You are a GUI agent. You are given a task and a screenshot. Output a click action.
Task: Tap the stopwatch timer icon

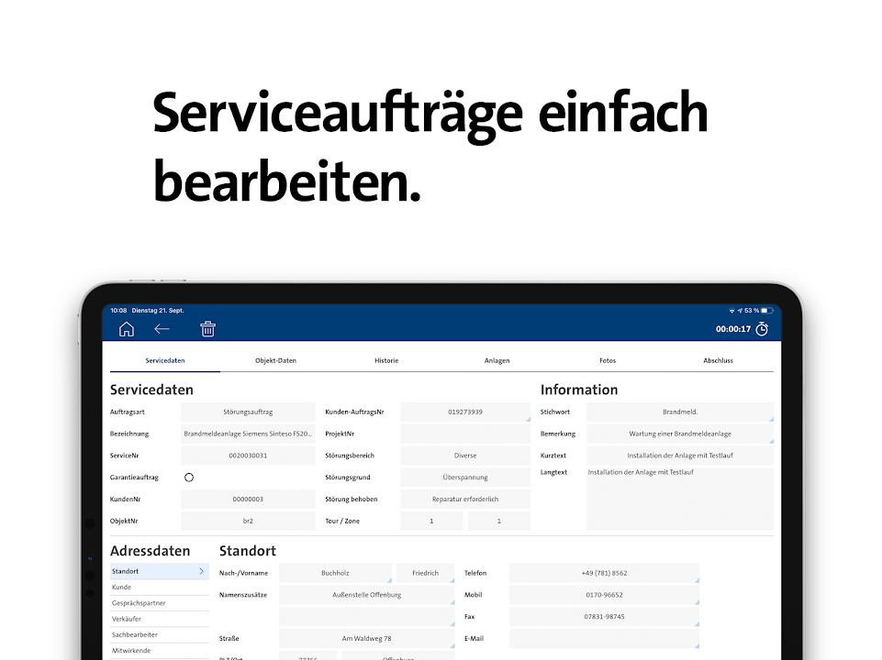(762, 329)
